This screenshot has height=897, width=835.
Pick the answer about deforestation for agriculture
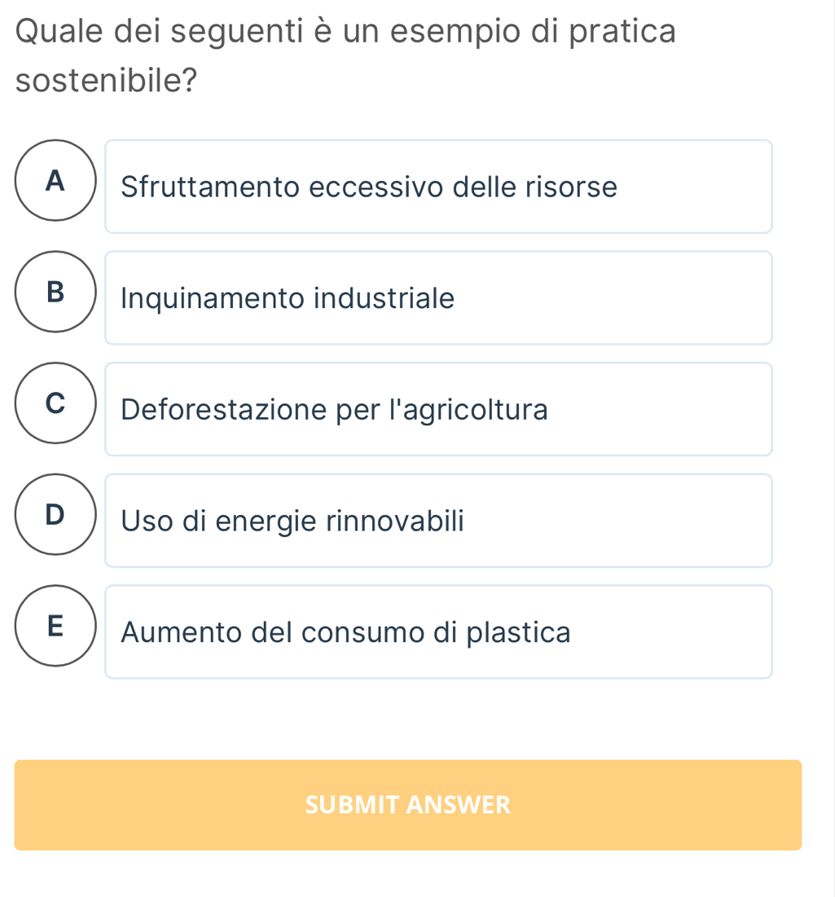coord(438,409)
